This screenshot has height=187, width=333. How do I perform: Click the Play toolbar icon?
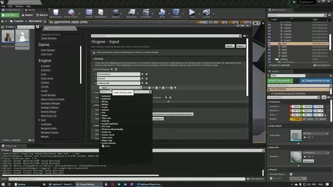tap(192, 13)
